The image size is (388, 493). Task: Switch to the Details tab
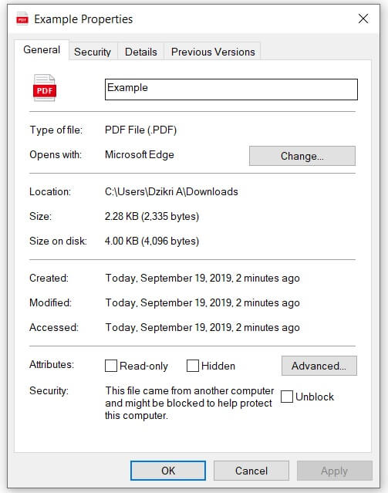tap(141, 52)
